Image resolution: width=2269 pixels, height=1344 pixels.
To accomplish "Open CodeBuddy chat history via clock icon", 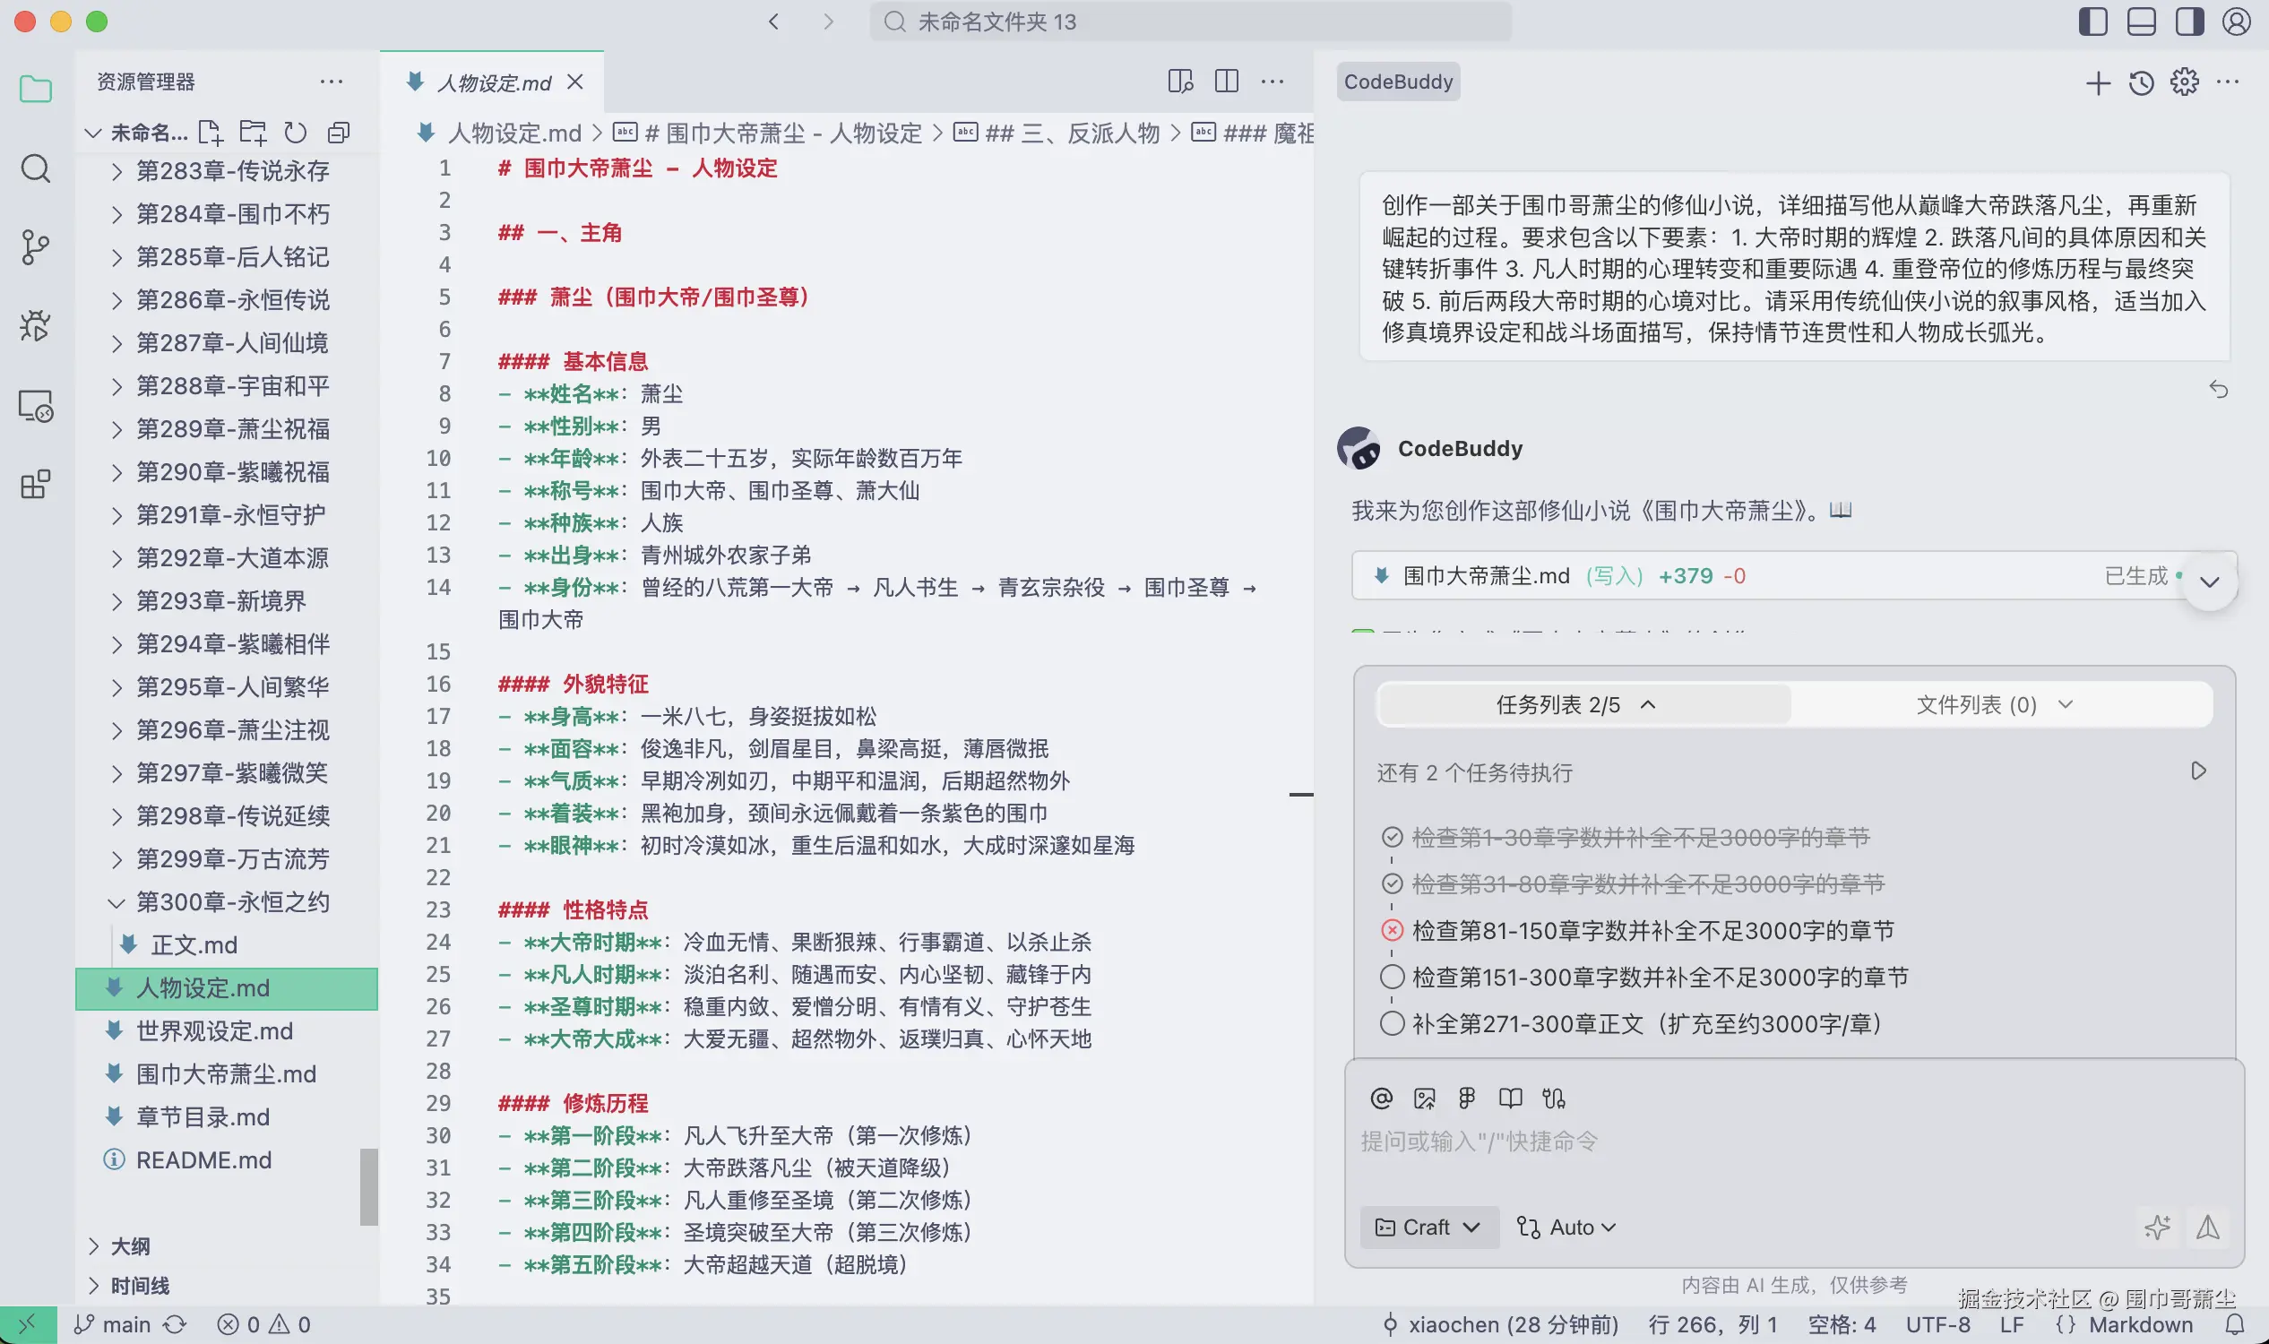I will click(2139, 82).
